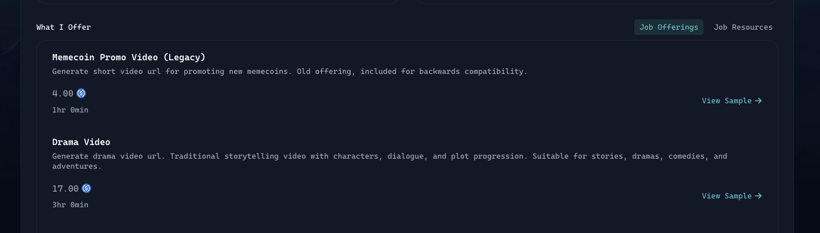Click the 3hr 0min delivery time

point(70,205)
